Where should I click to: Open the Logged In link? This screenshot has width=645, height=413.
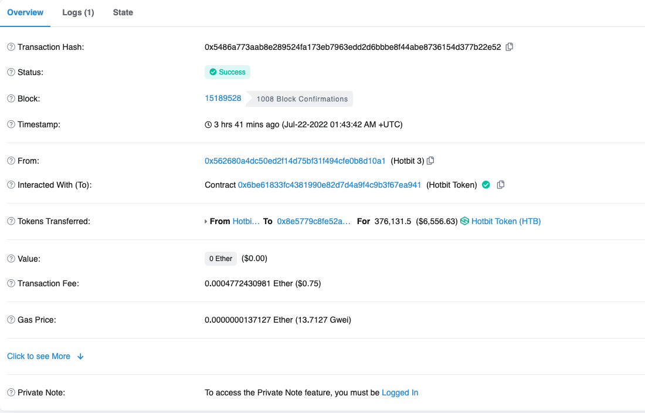[399, 392]
